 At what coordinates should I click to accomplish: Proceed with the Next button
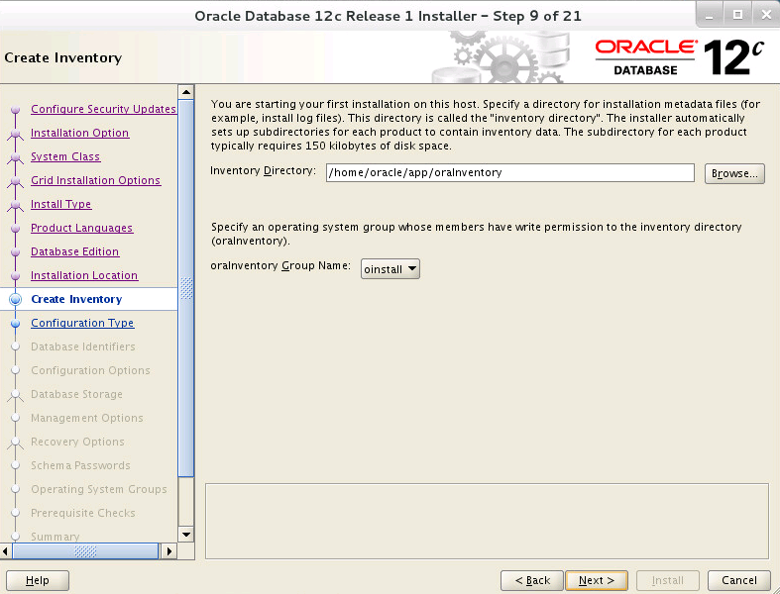[x=597, y=580]
